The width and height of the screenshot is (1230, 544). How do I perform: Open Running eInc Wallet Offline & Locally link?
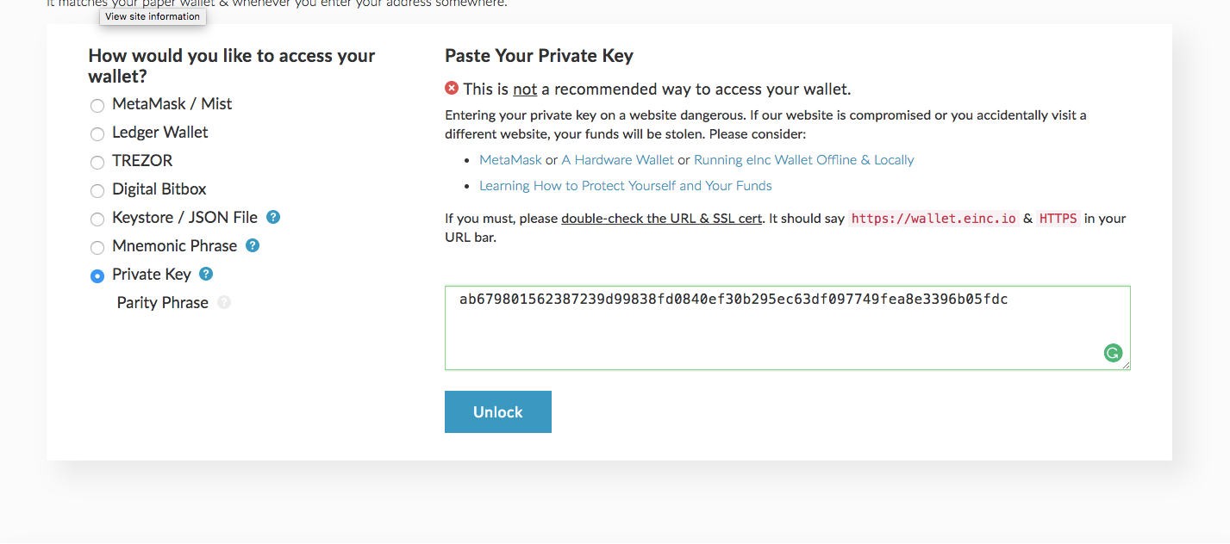pyautogui.click(x=804, y=160)
